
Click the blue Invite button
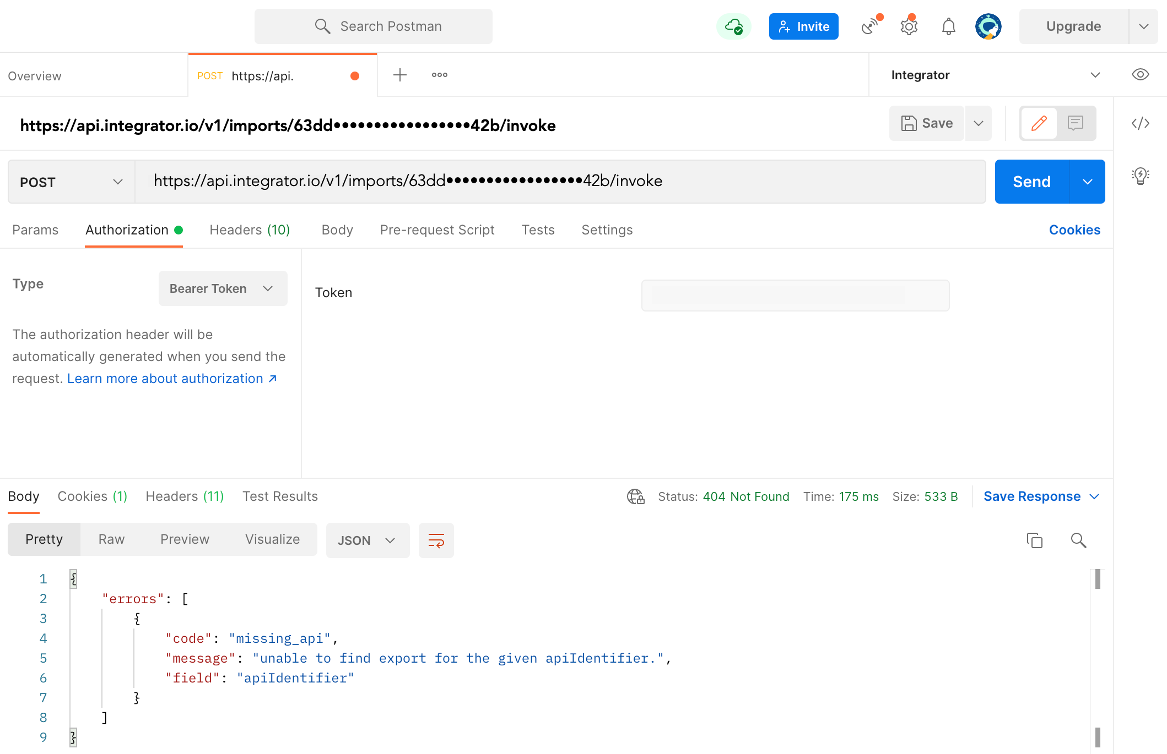pyautogui.click(x=803, y=26)
